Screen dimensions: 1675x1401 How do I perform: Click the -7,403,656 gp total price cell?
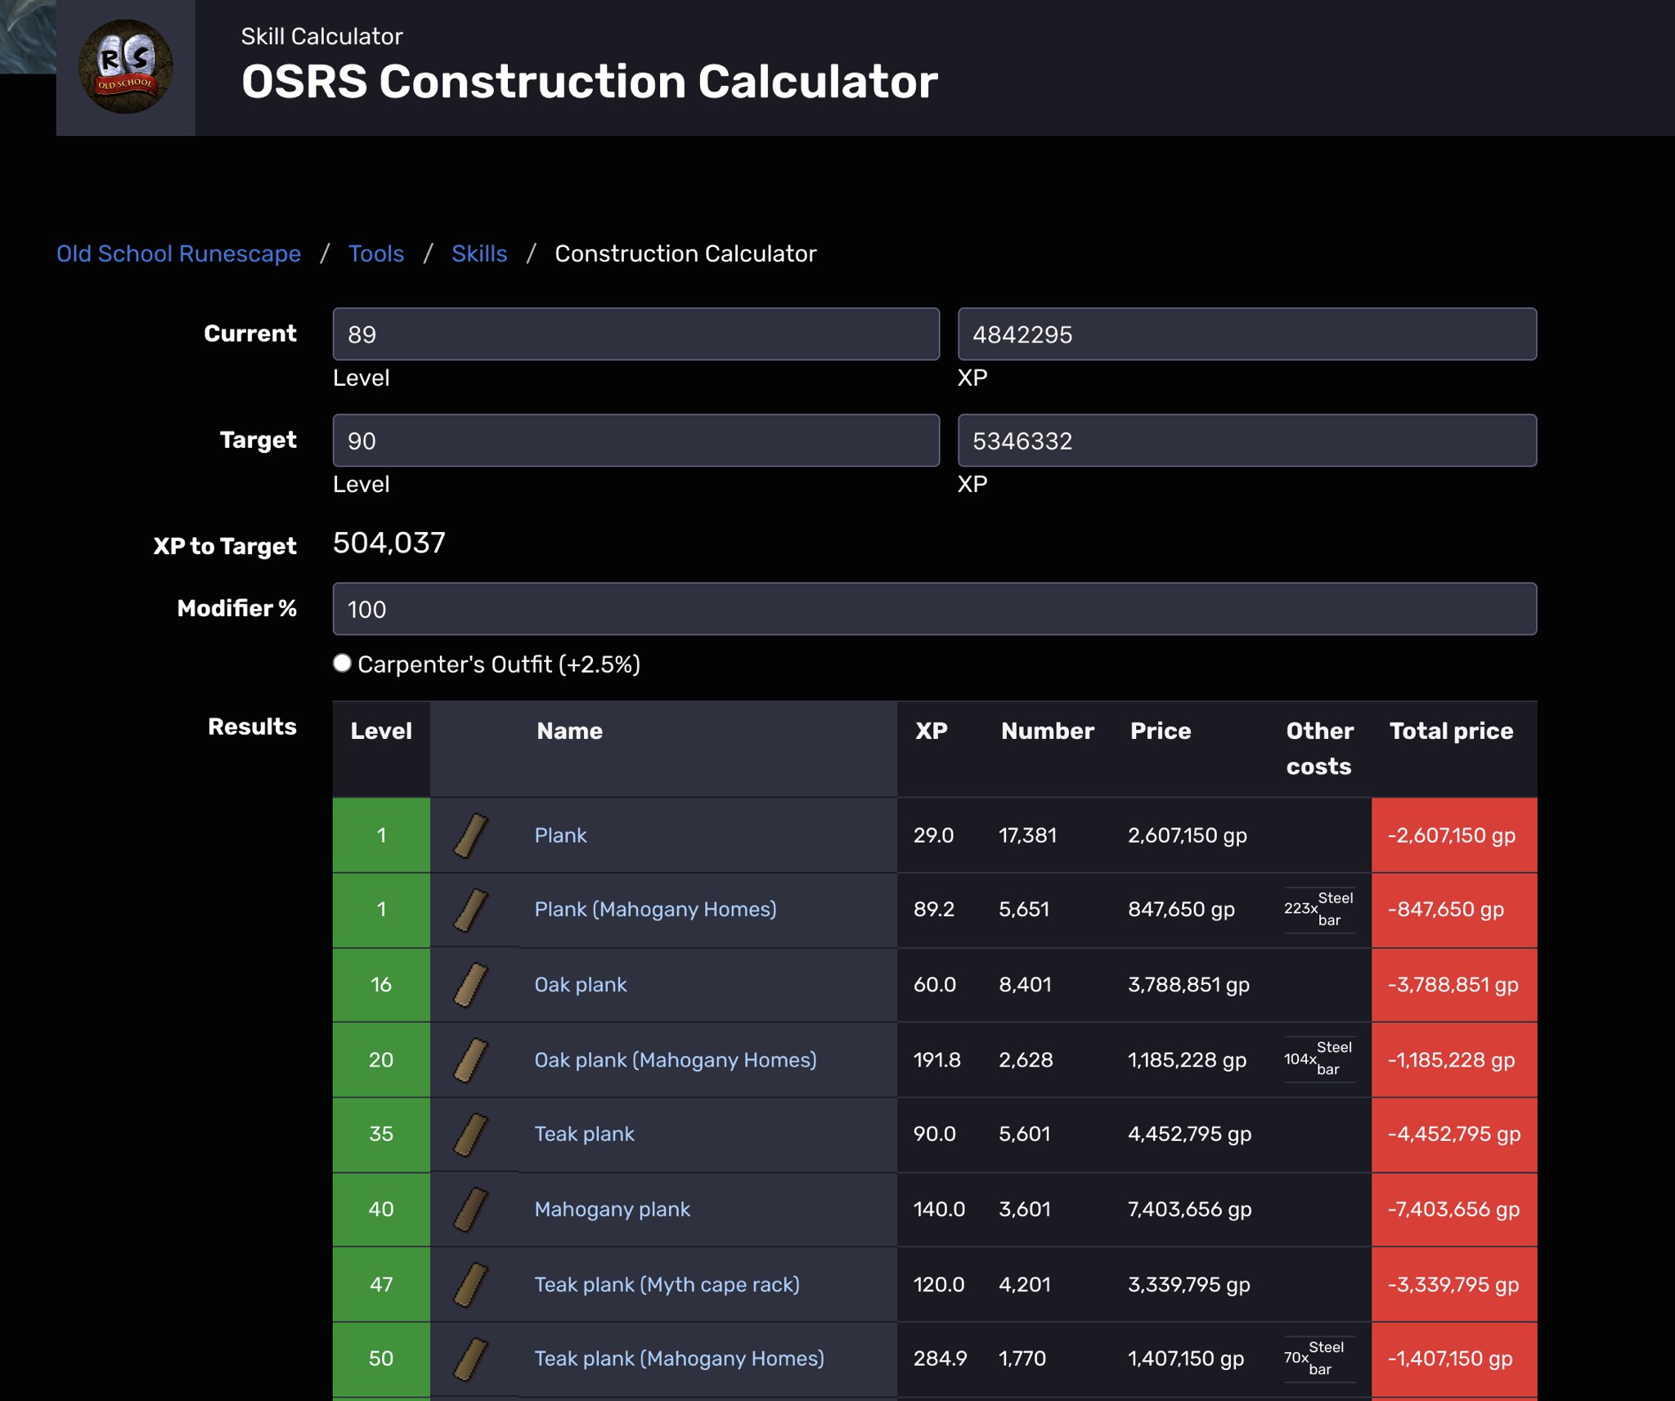[1454, 1210]
